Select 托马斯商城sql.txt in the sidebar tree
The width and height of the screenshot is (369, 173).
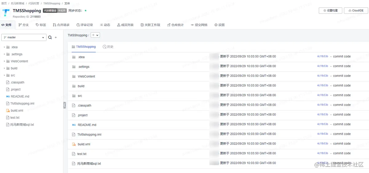[x=22, y=125]
